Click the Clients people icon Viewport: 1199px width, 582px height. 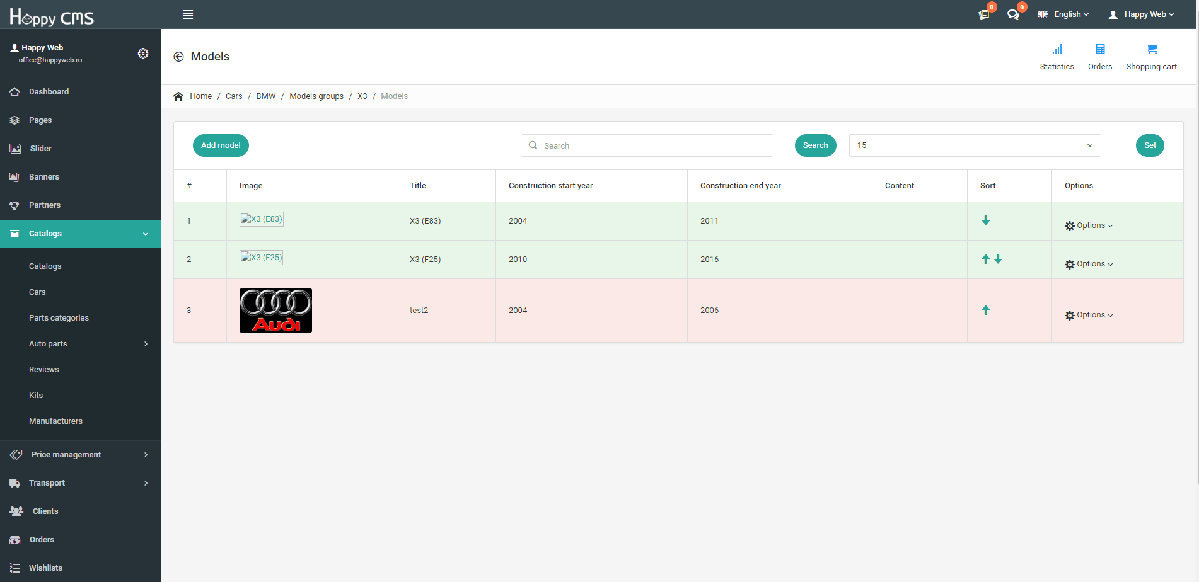(16, 511)
